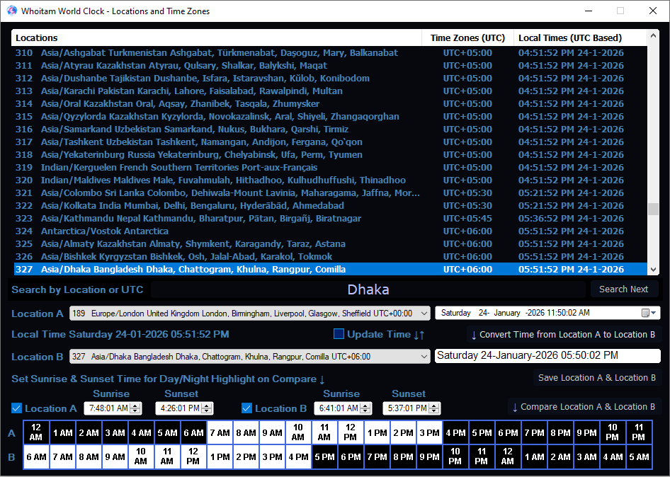
Task: Click the Time Zones (UTC) column header
Action: pos(467,38)
